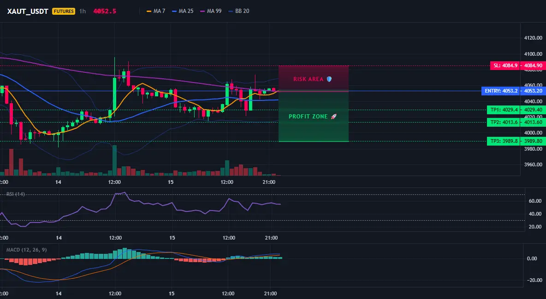The width and height of the screenshot is (546, 299).
Task: Click the shield icon beside RISK AREA
Action: click(329, 79)
